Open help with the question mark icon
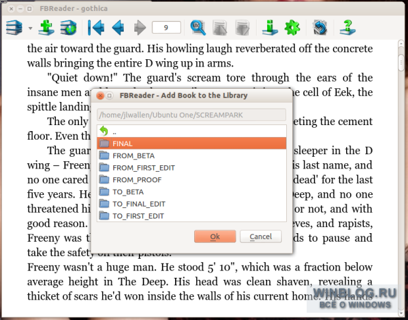The height and width of the screenshot is (320, 408). point(347,28)
